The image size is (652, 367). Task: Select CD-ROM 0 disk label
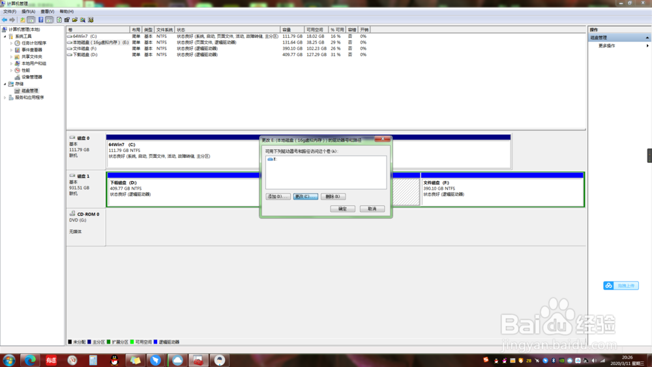click(85, 227)
